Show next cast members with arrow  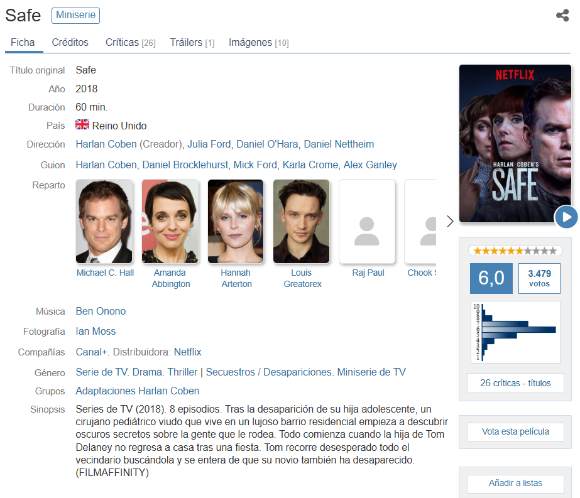[450, 221]
